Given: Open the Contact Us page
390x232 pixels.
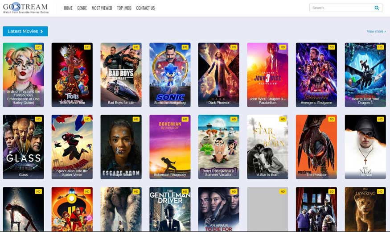Looking at the screenshot, I should click(145, 8).
